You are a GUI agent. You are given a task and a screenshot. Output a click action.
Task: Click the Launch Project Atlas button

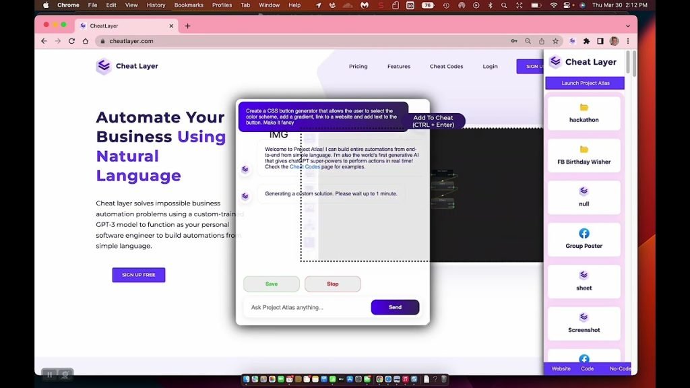[585, 83]
